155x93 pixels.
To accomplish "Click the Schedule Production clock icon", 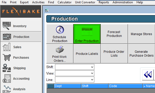I will pyautogui.click(x=60, y=30).
